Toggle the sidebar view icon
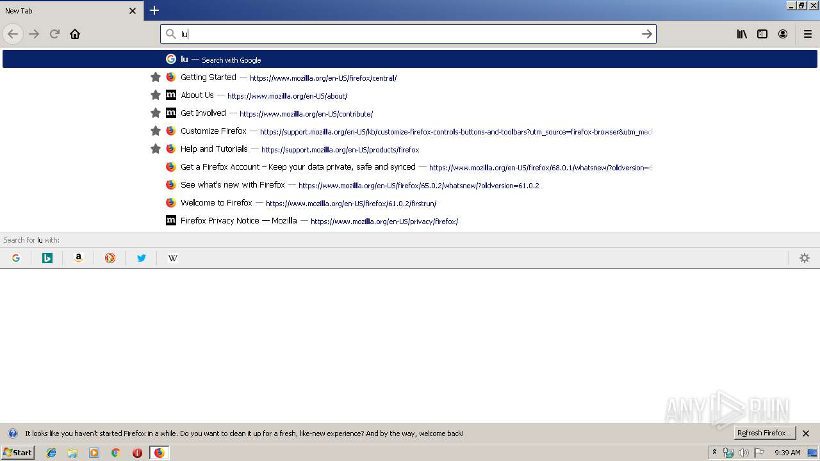Image resolution: width=820 pixels, height=461 pixels. [x=762, y=34]
